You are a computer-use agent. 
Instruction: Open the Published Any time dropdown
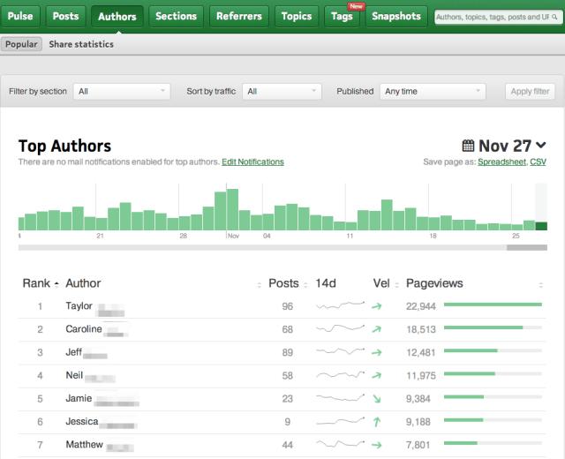pos(433,91)
